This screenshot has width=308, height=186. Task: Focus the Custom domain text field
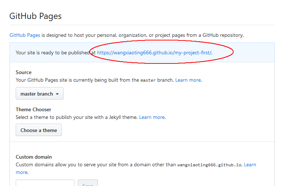[x=45, y=183]
